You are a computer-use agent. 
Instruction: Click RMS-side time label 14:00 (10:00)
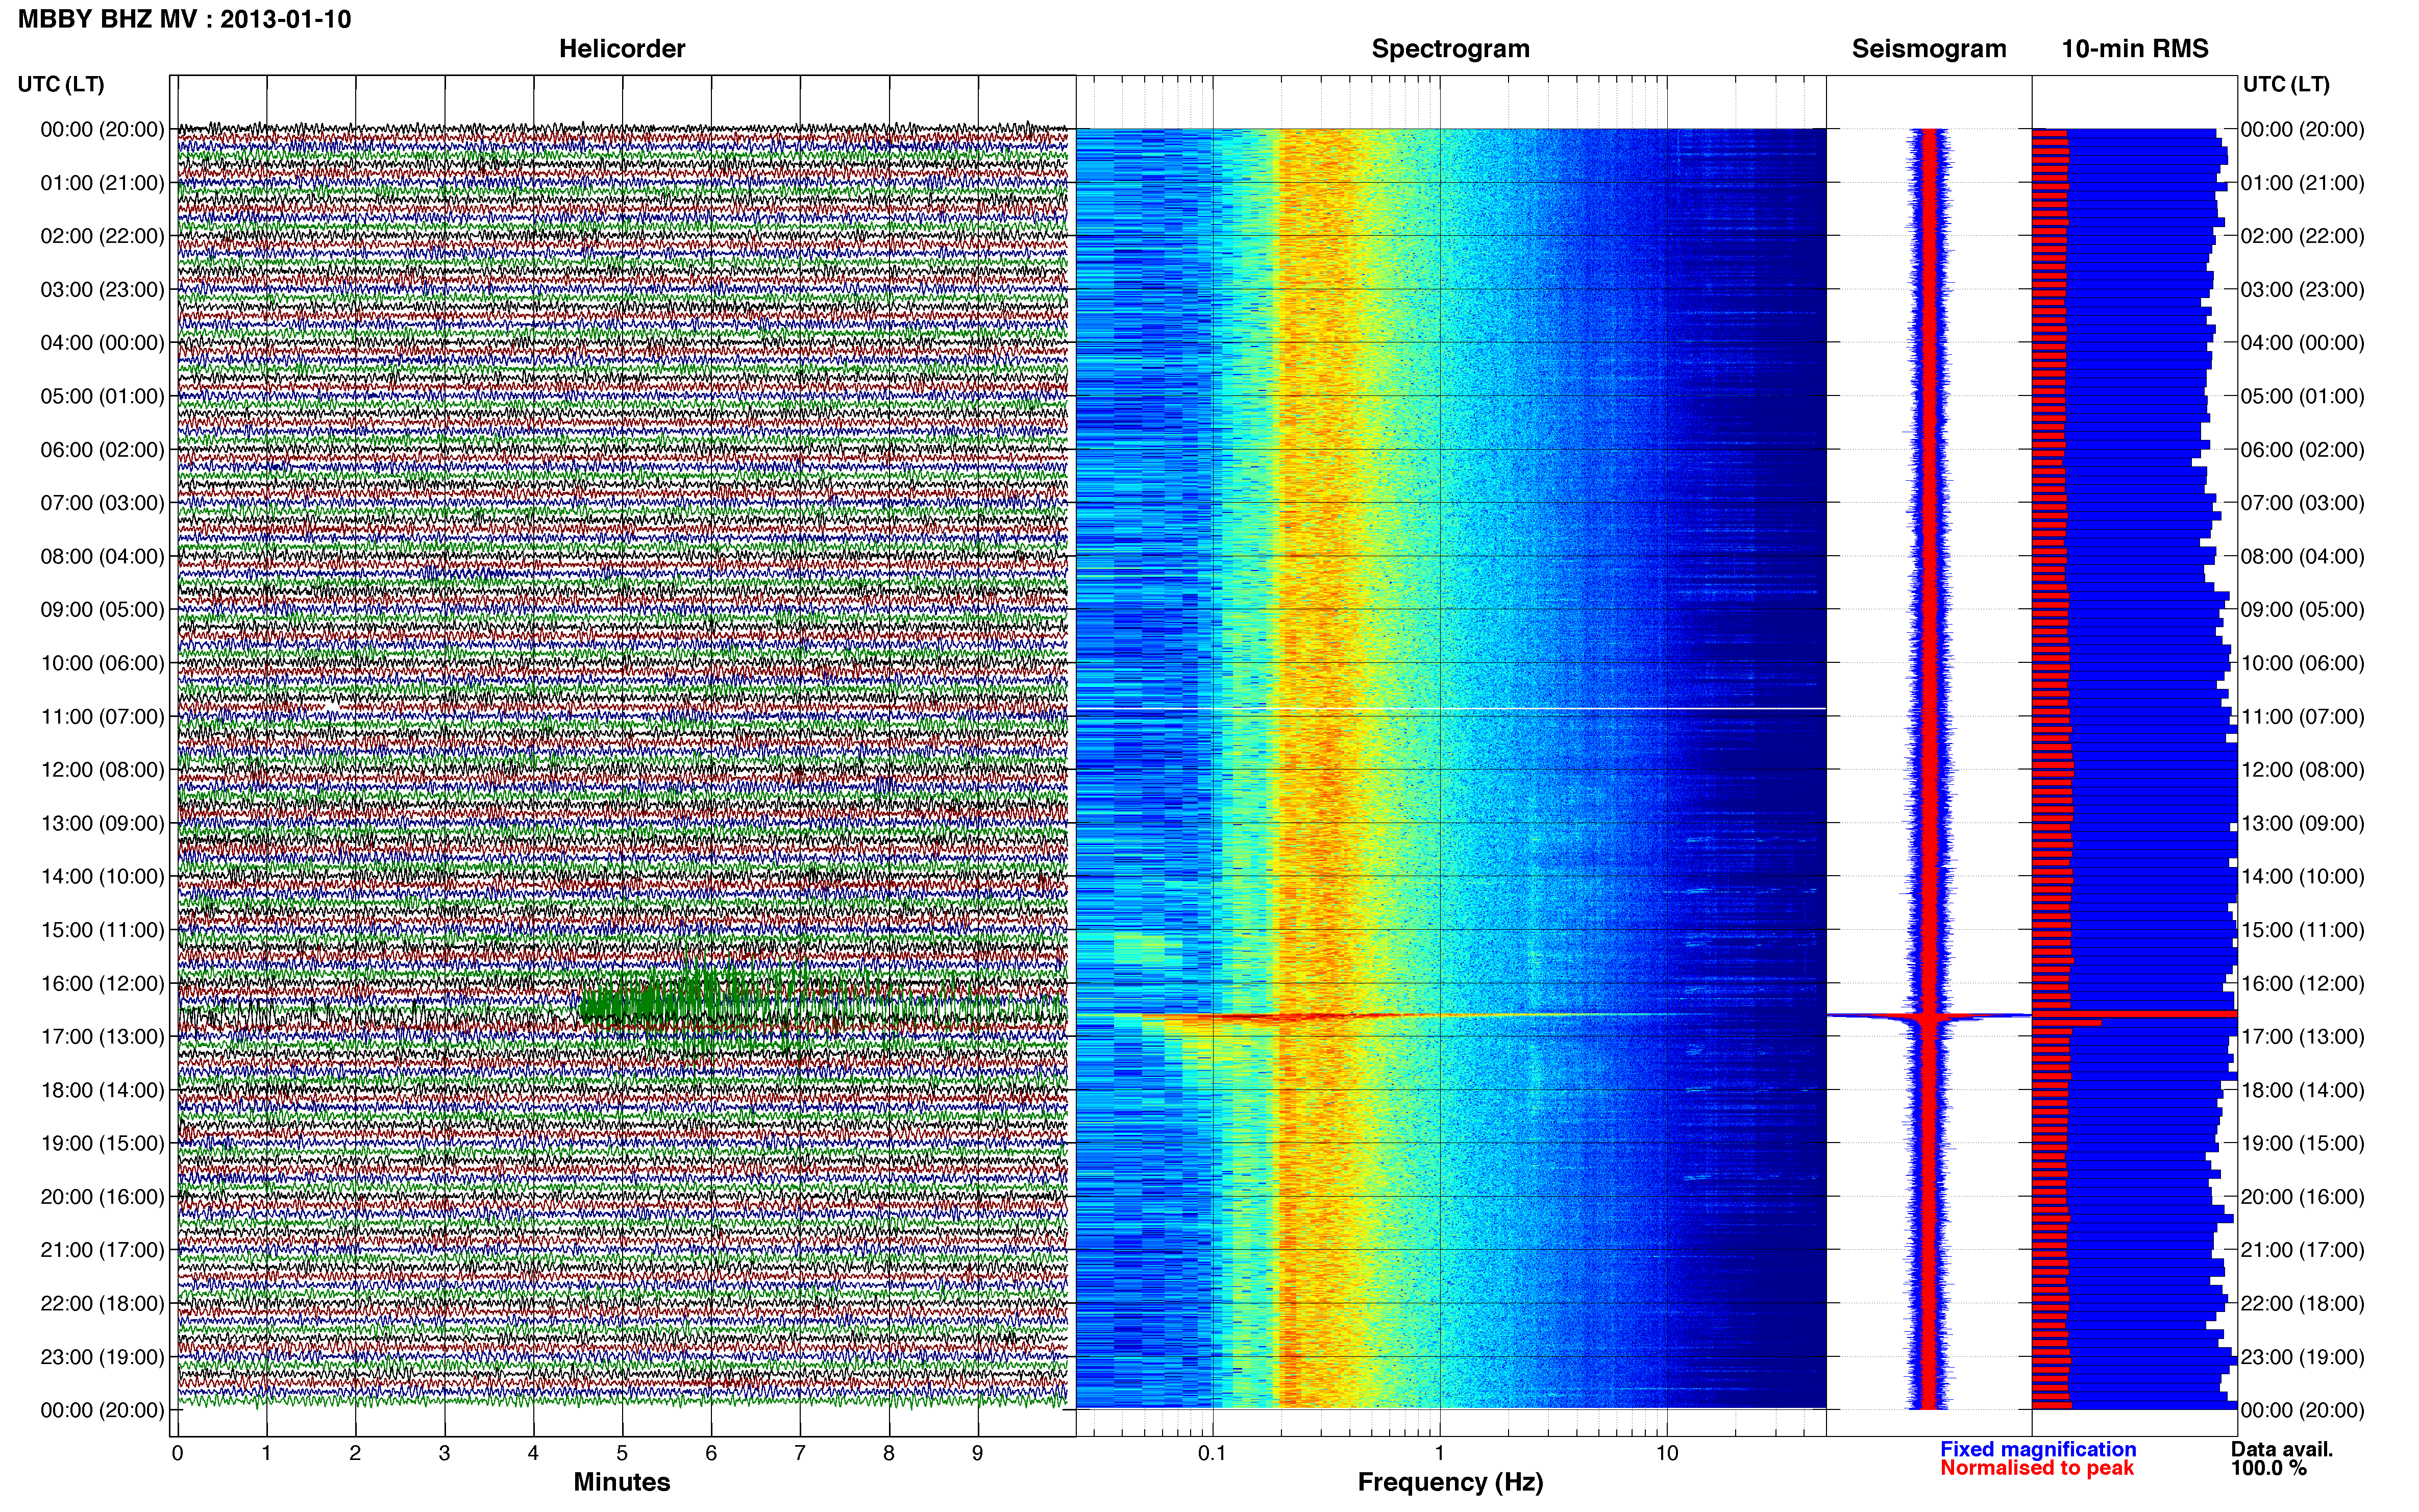2302,877
